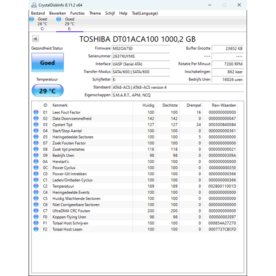This screenshot has width=276, height=276.
Task: Select raw value 000300B400B4
Action: coord(222,125)
